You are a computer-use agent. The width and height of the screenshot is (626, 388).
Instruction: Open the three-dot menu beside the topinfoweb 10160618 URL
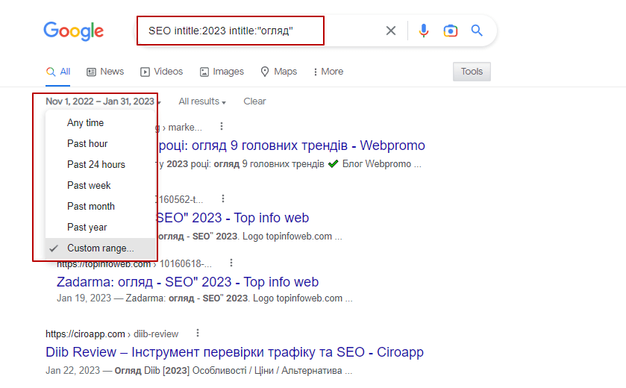[231, 263]
